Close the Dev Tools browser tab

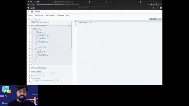click(70, 2)
